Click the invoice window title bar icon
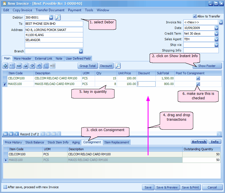Viewport: 225px width, 193px height. (4, 3)
